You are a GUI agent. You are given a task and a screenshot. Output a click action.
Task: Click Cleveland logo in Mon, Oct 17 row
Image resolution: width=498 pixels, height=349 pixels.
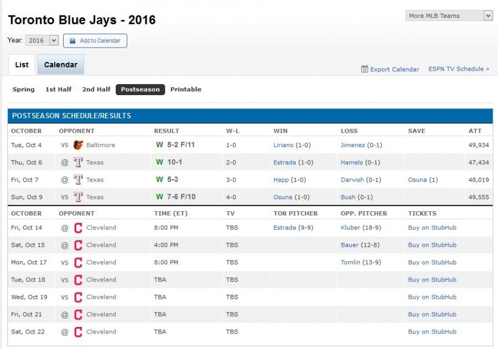click(x=78, y=262)
